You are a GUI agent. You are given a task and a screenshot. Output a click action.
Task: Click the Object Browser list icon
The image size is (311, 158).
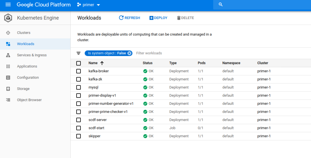coord(8,100)
